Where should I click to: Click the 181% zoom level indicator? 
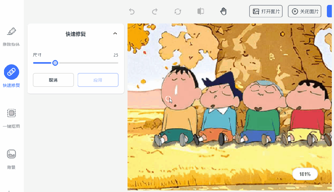point(305,174)
